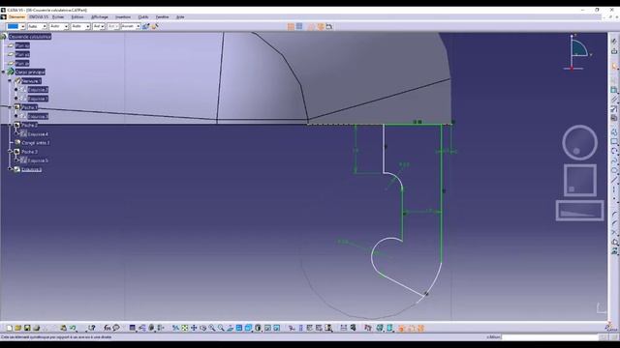Click the Fit All In icon
Screen dimensions: 620x348
[185, 328]
